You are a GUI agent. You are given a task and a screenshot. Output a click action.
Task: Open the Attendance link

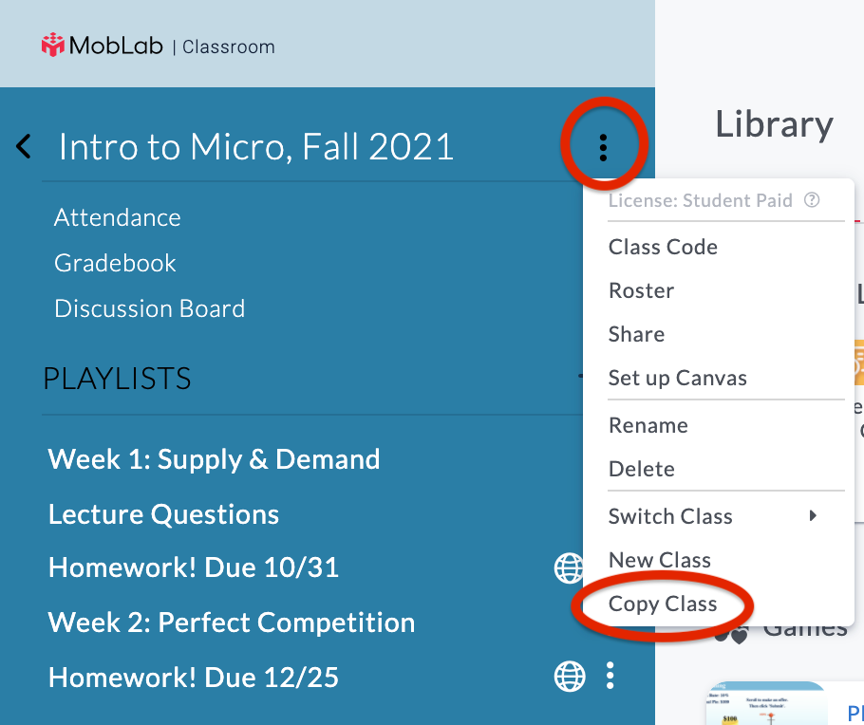pyautogui.click(x=117, y=217)
